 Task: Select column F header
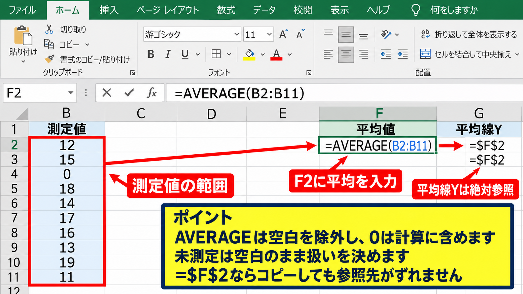[x=378, y=113]
